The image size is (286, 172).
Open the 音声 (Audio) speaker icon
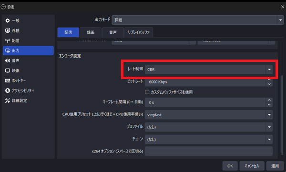[8, 61]
